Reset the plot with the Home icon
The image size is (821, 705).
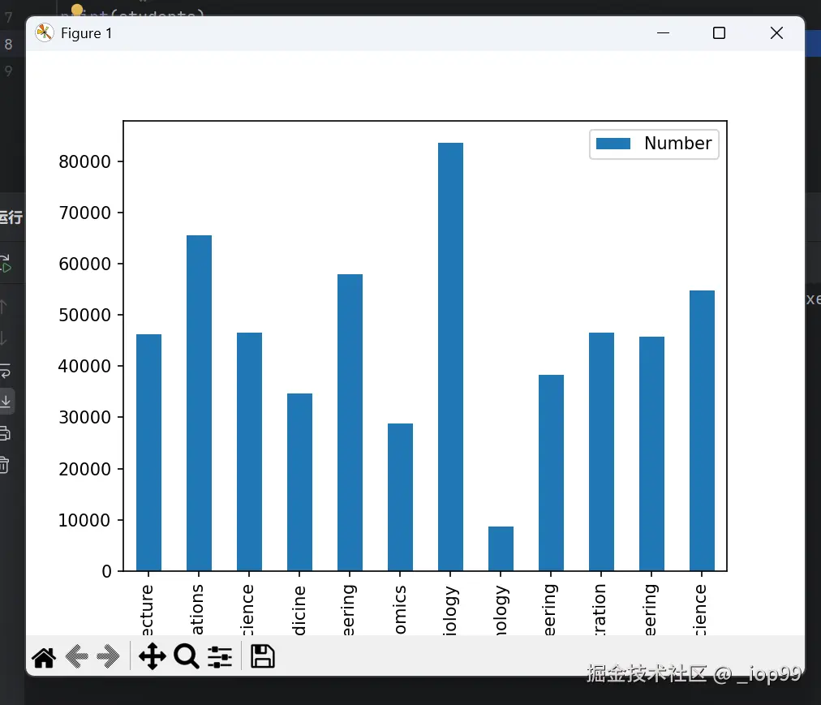pyautogui.click(x=44, y=657)
